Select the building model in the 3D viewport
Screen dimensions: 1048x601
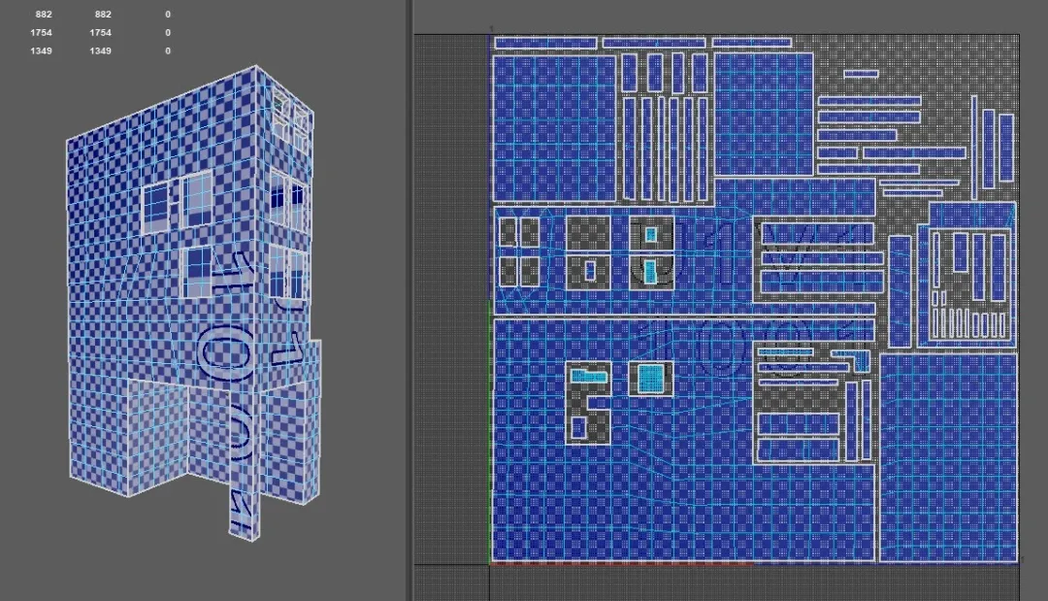coord(194,301)
